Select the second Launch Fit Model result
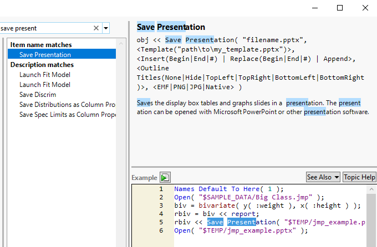This screenshot has width=377, height=247. (45, 85)
